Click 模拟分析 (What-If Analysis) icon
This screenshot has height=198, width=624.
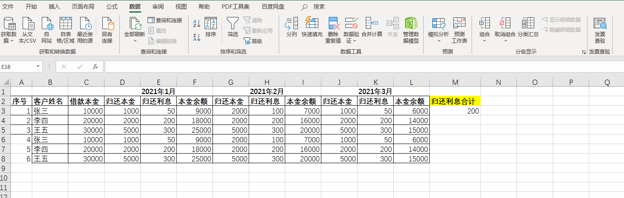point(438,24)
